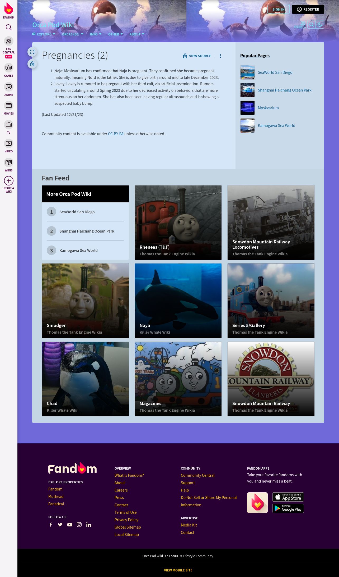Open SeaWorld San Diego in Popular Pages
Screen dimensions: 339x577
pyautogui.click(x=275, y=72)
